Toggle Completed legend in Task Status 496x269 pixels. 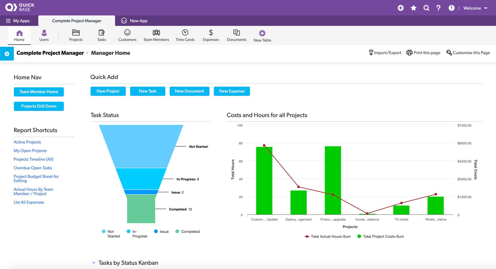tap(188, 231)
